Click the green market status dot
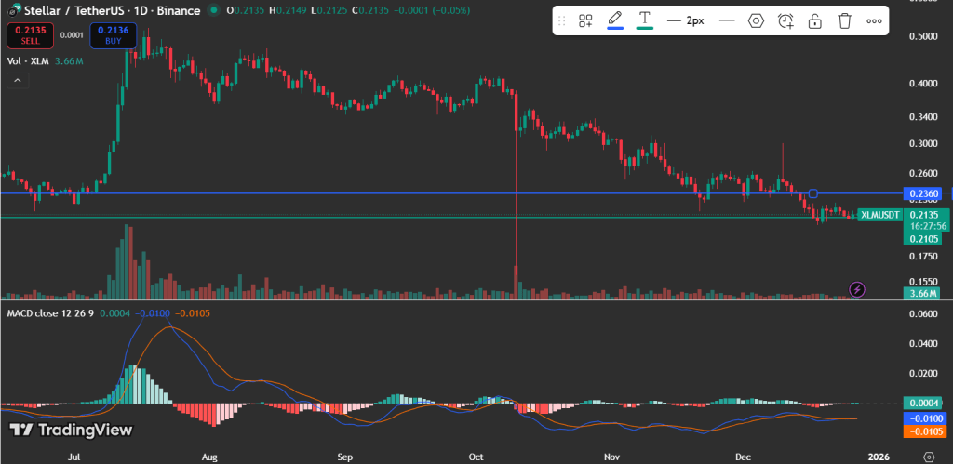Image resolution: width=953 pixels, height=464 pixels. point(213,10)
